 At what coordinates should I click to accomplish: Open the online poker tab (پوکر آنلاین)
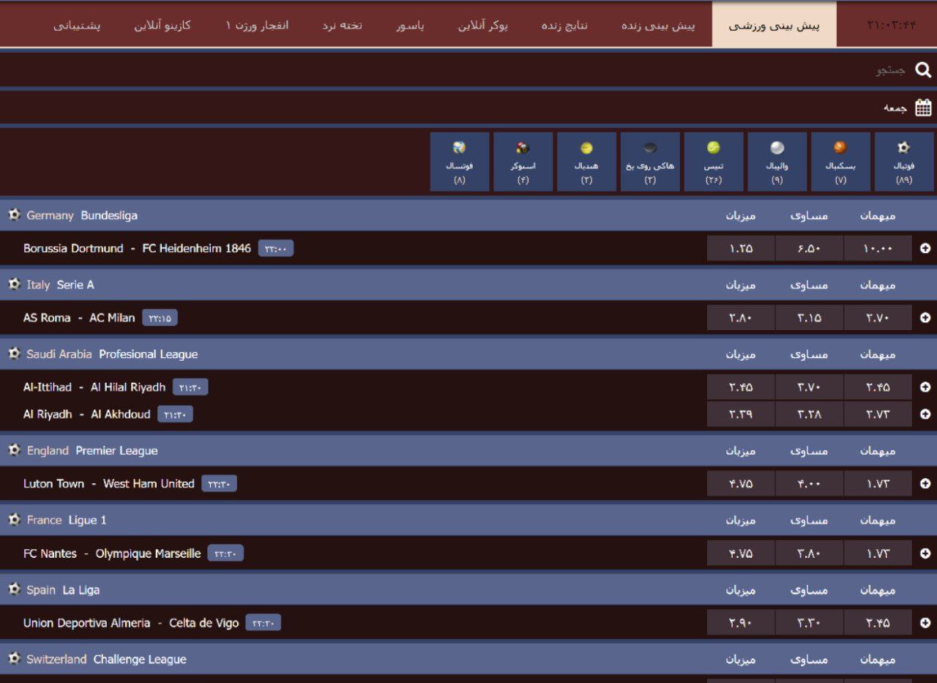point(483,25)
